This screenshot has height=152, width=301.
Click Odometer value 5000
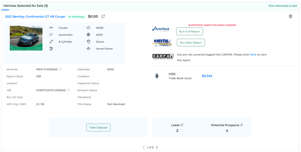(111, 69)
